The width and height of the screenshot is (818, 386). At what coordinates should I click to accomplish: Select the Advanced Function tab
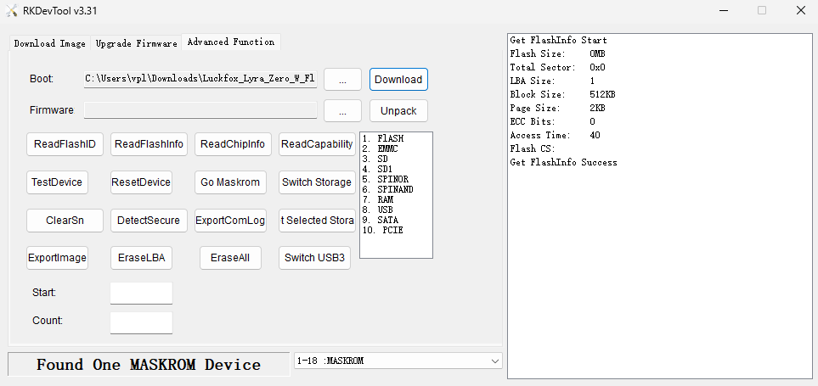[x=230, y=42]
